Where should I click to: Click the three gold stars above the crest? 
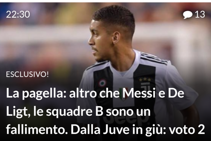[x=145, y=80]
